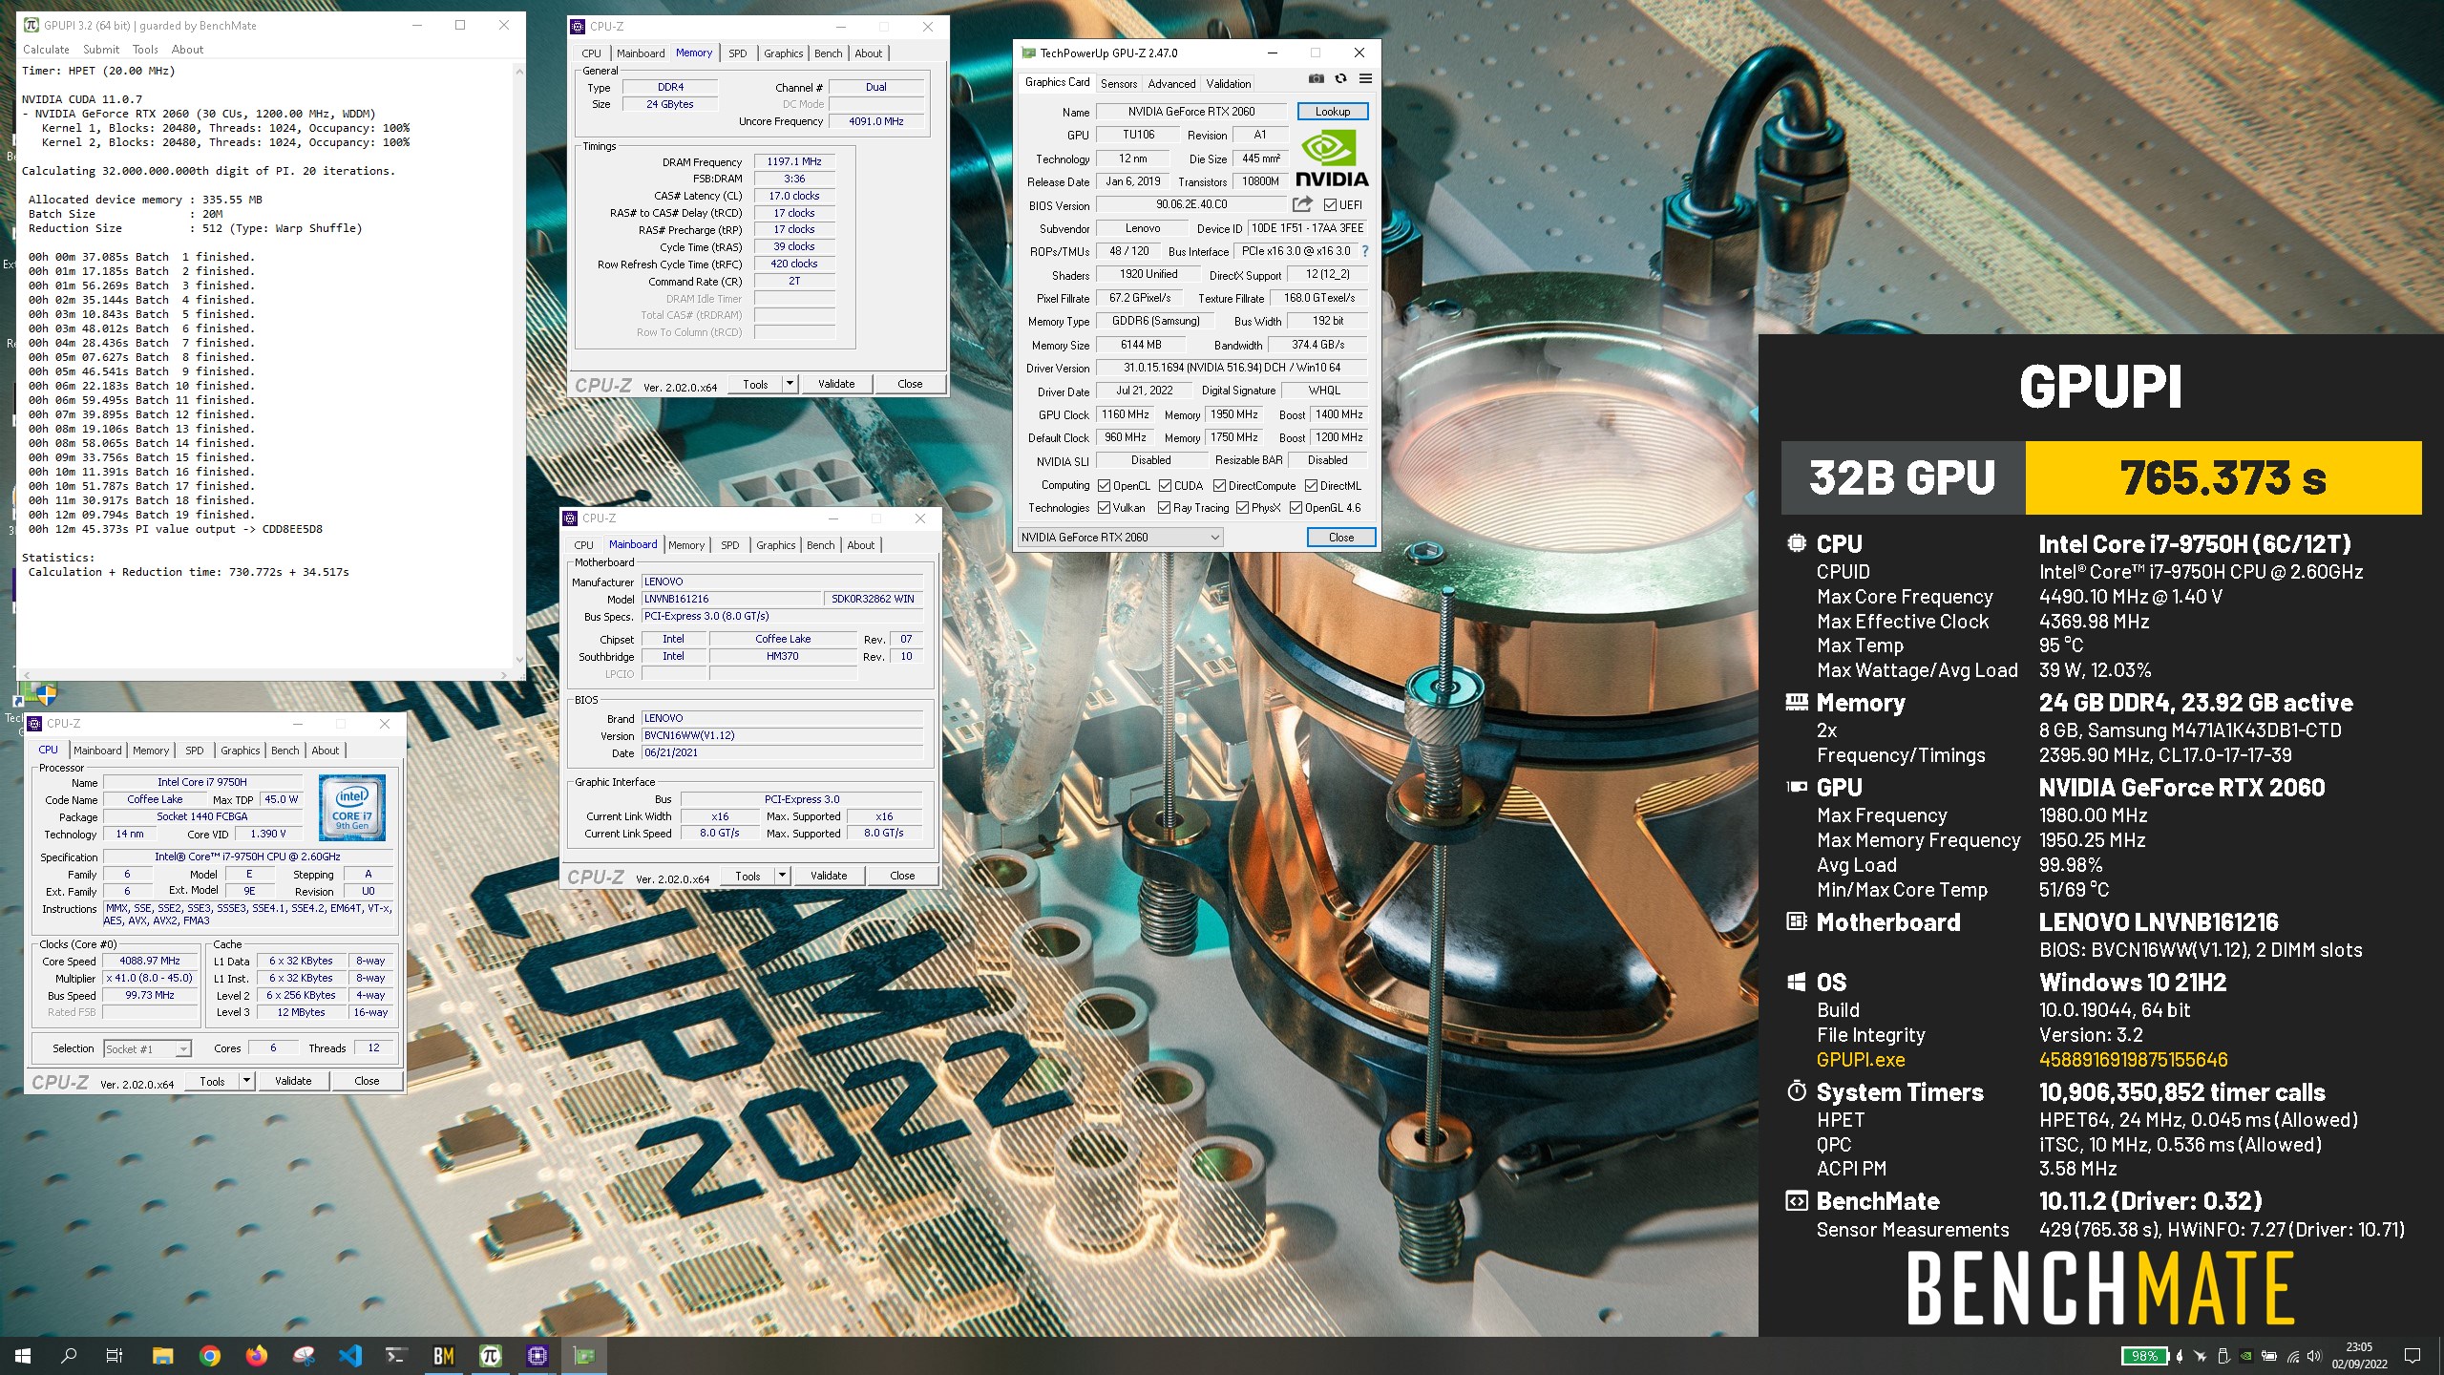Launch Firefox from the taskbar
The height and width of the screenshot is (1375, 2444).
click(x=257, y=1356)
